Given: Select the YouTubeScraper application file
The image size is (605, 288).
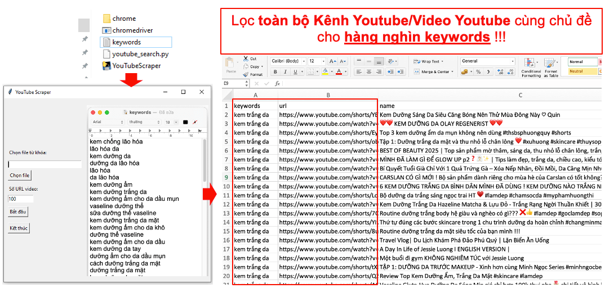Looking at the screenshot, I should point(132,66).
